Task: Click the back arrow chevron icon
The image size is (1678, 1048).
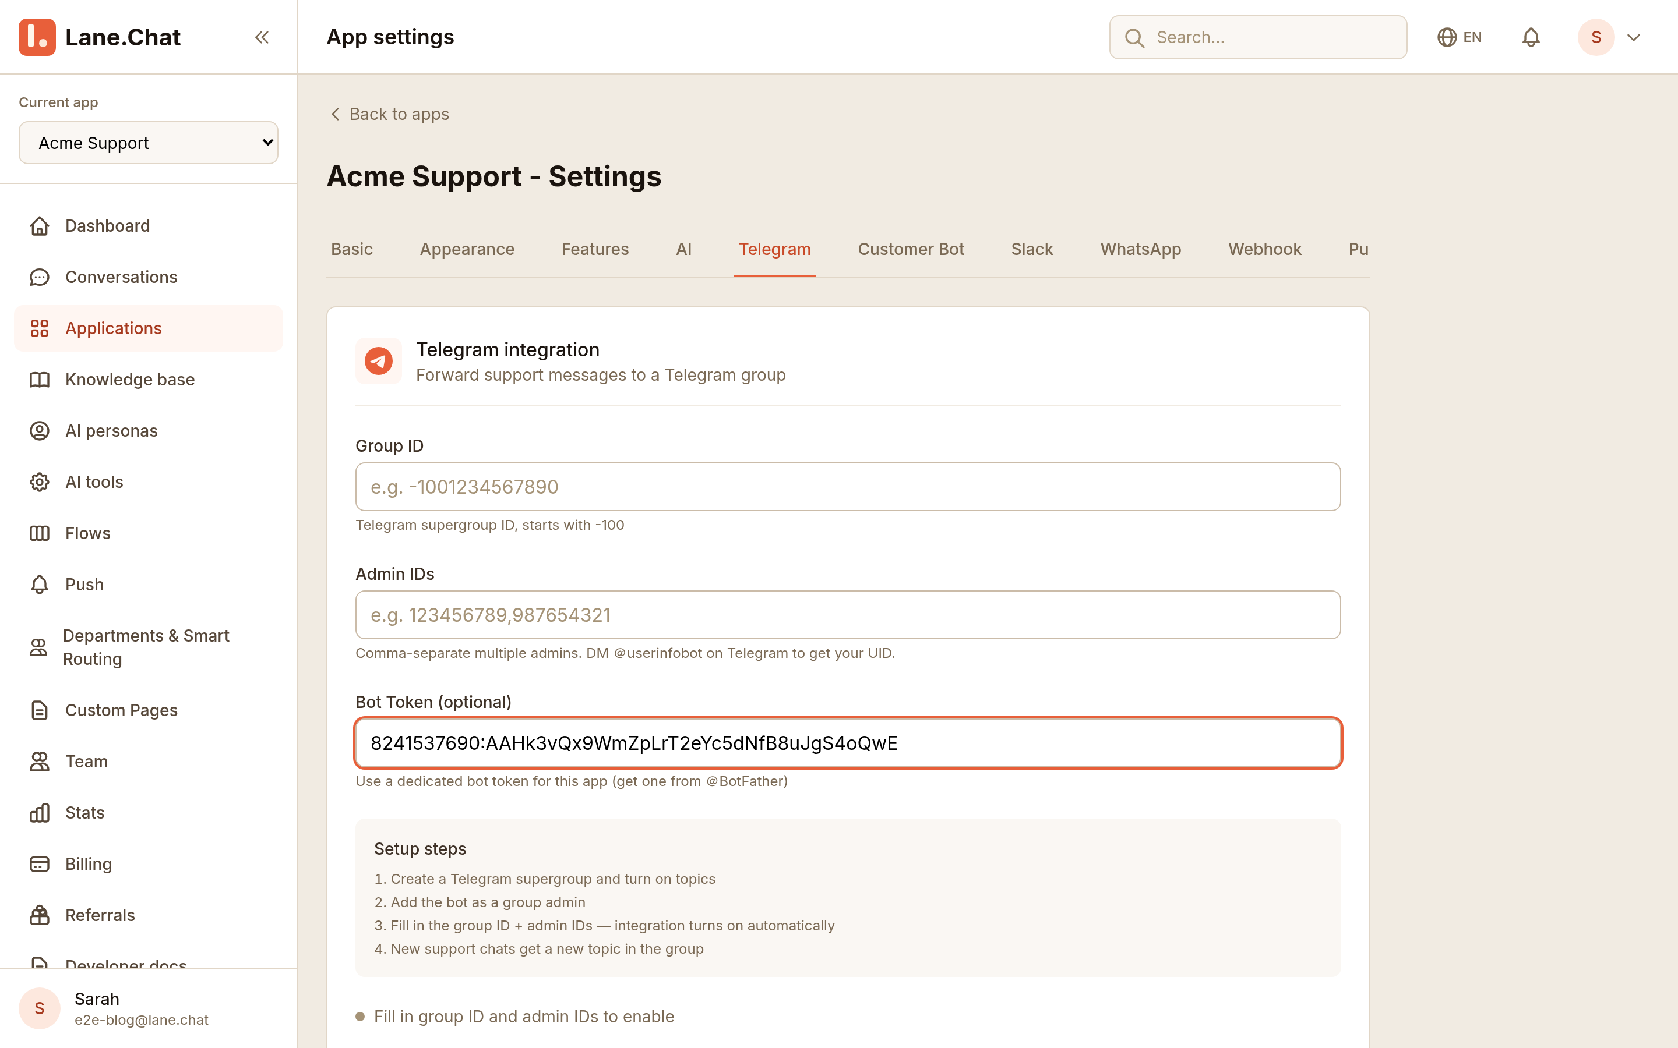Action: [336, 114]
